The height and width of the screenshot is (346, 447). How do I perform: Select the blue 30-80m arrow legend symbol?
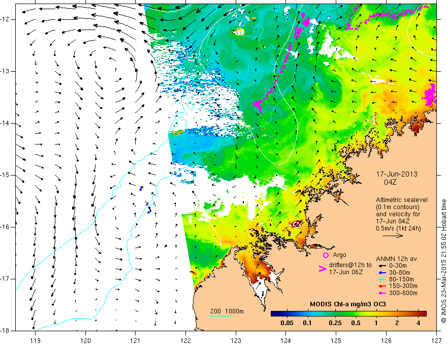382,273
